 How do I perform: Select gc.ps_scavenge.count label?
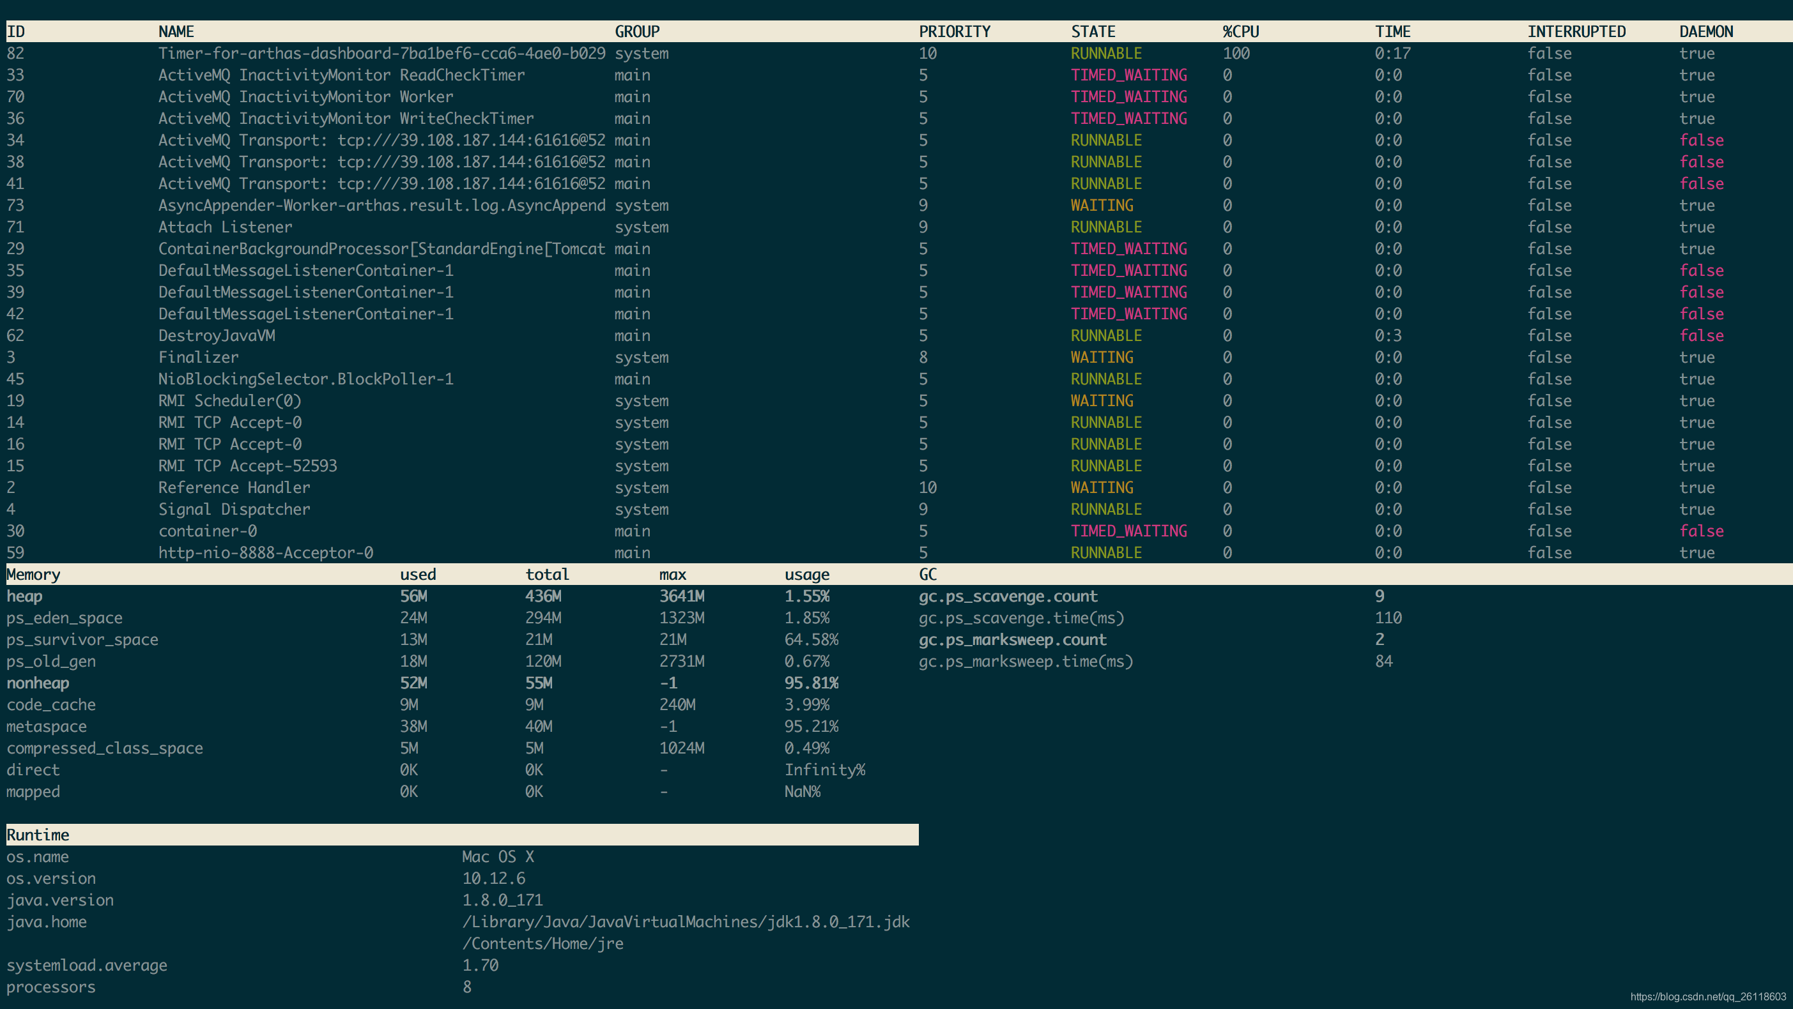1008,596
